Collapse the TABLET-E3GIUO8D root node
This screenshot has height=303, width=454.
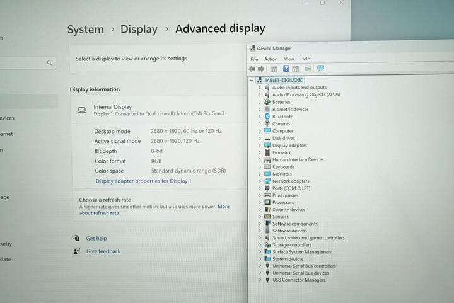tap(252, 81)
